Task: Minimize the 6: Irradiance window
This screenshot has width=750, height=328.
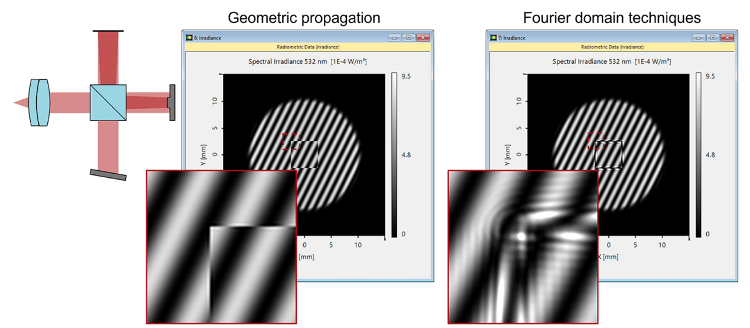Action: coord(394,38)
